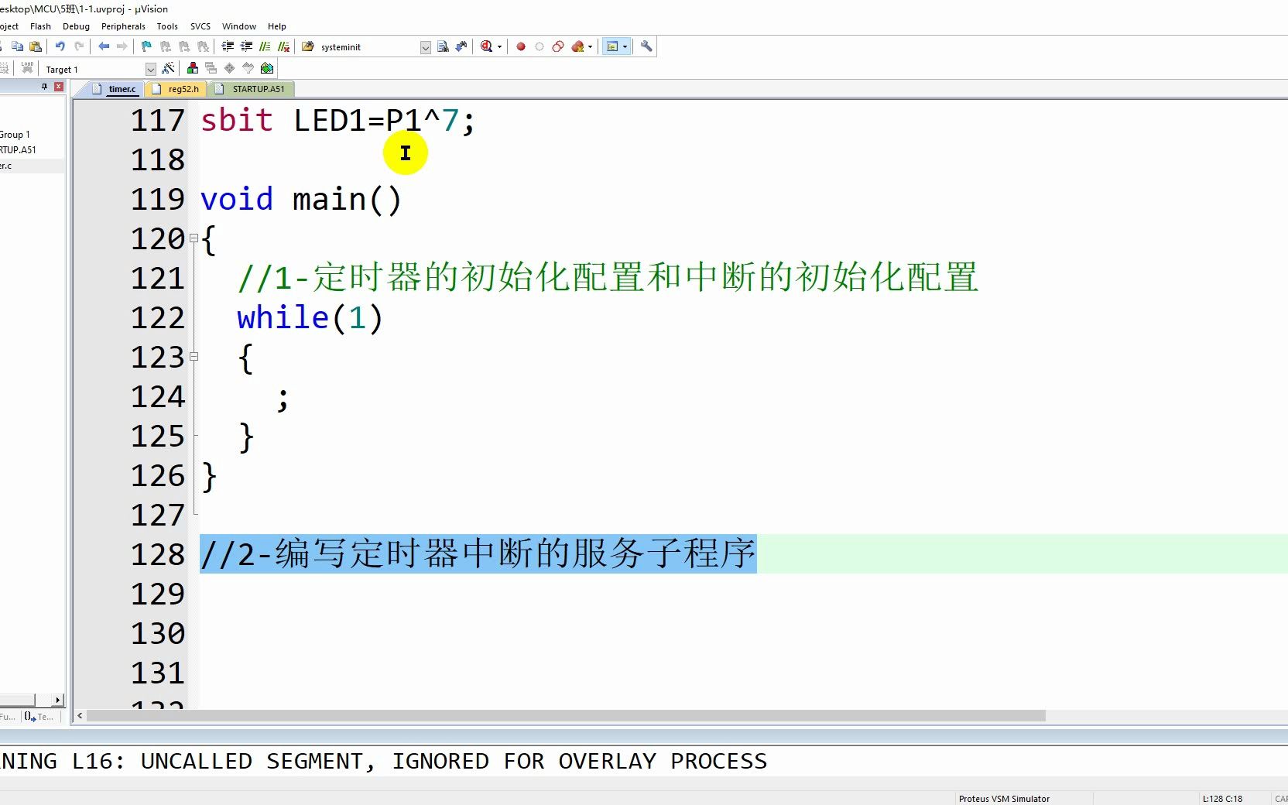1288x805 pixels.
Task: Click the Paste toolbar icon
Action: pos(36,46)
